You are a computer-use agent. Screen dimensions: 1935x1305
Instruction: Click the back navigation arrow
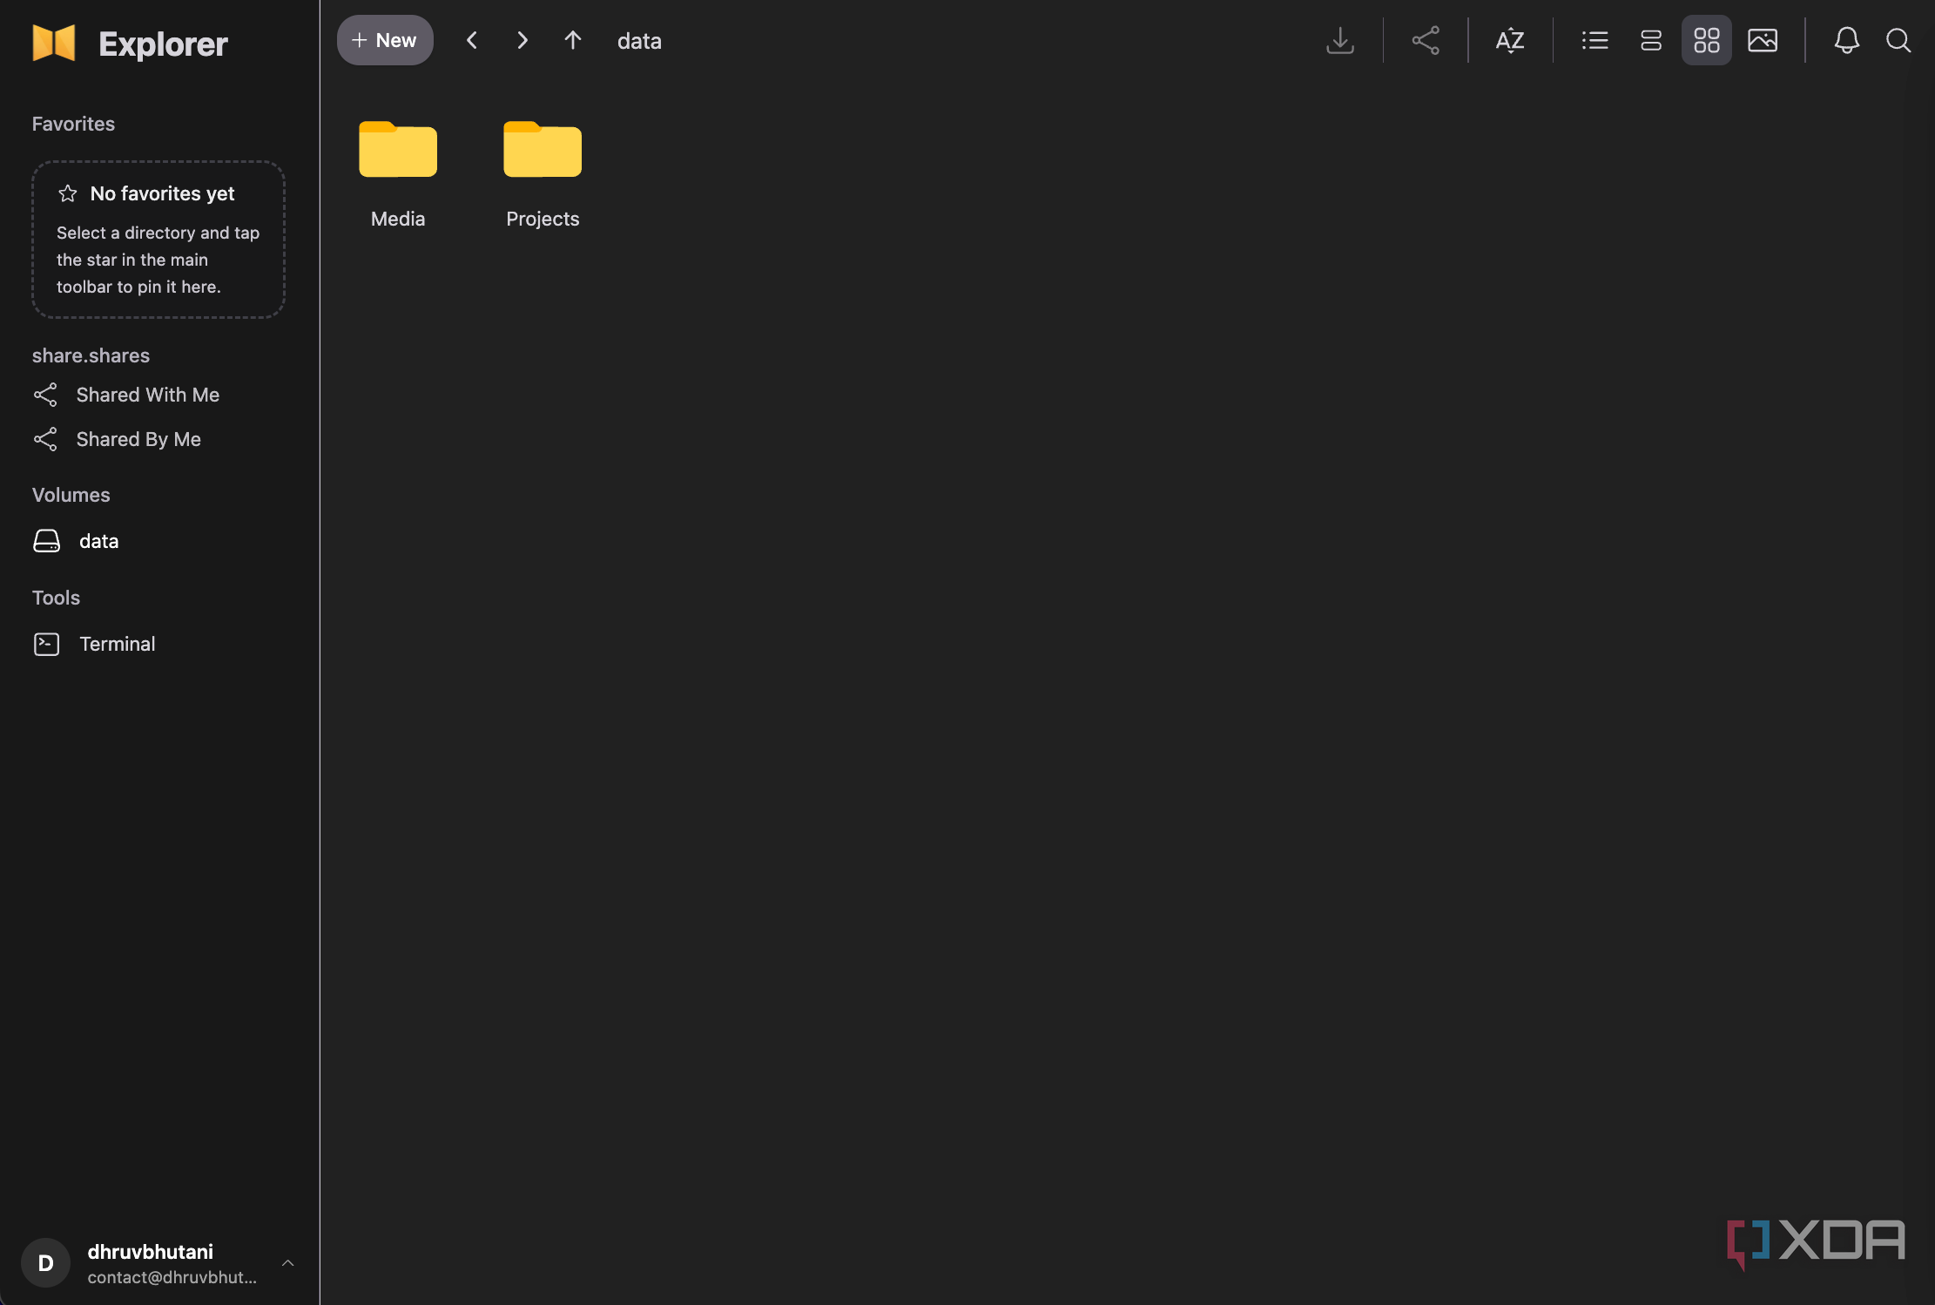[x=471, y=40]
